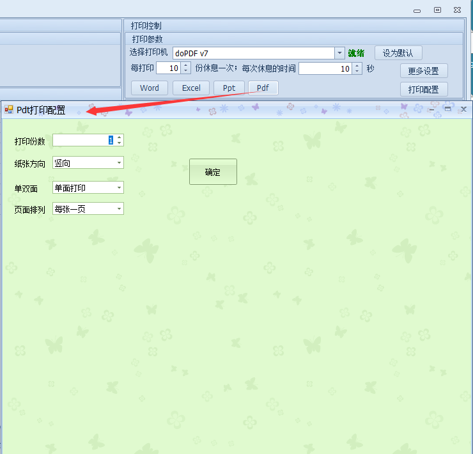
Task: Click the Word print config button
Action: click(x=150, y=88)
